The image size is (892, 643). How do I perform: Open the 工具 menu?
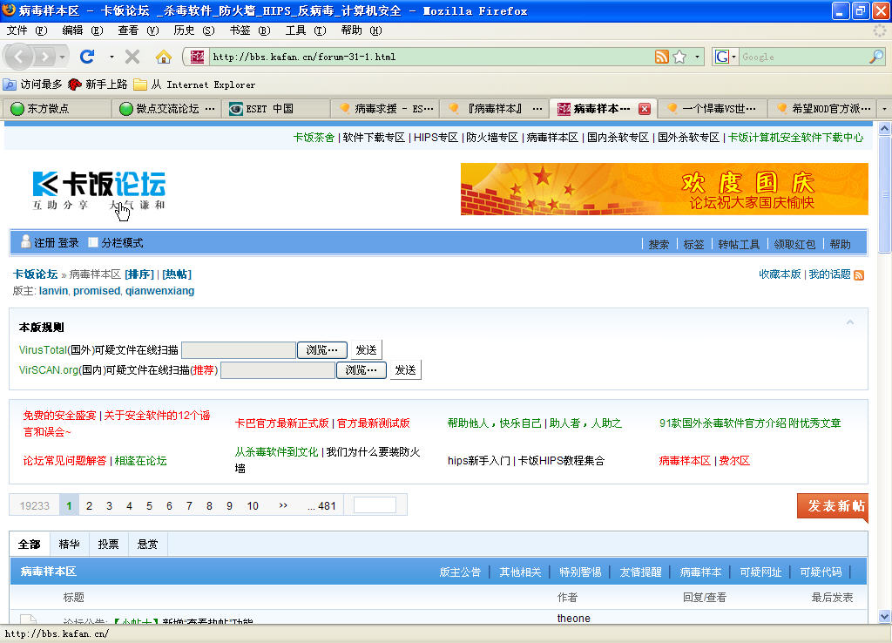pyautogui.click(x=306, y=30)
